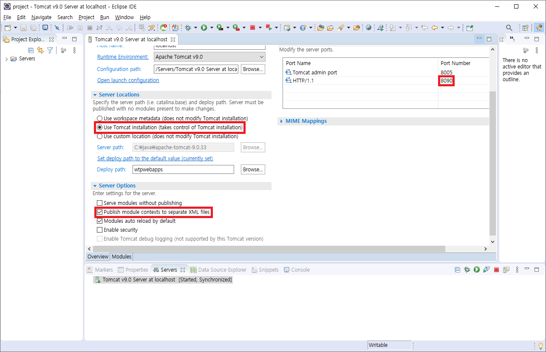Open the Navigate menu
Viewport: 546px width, 352px height.
41,17
